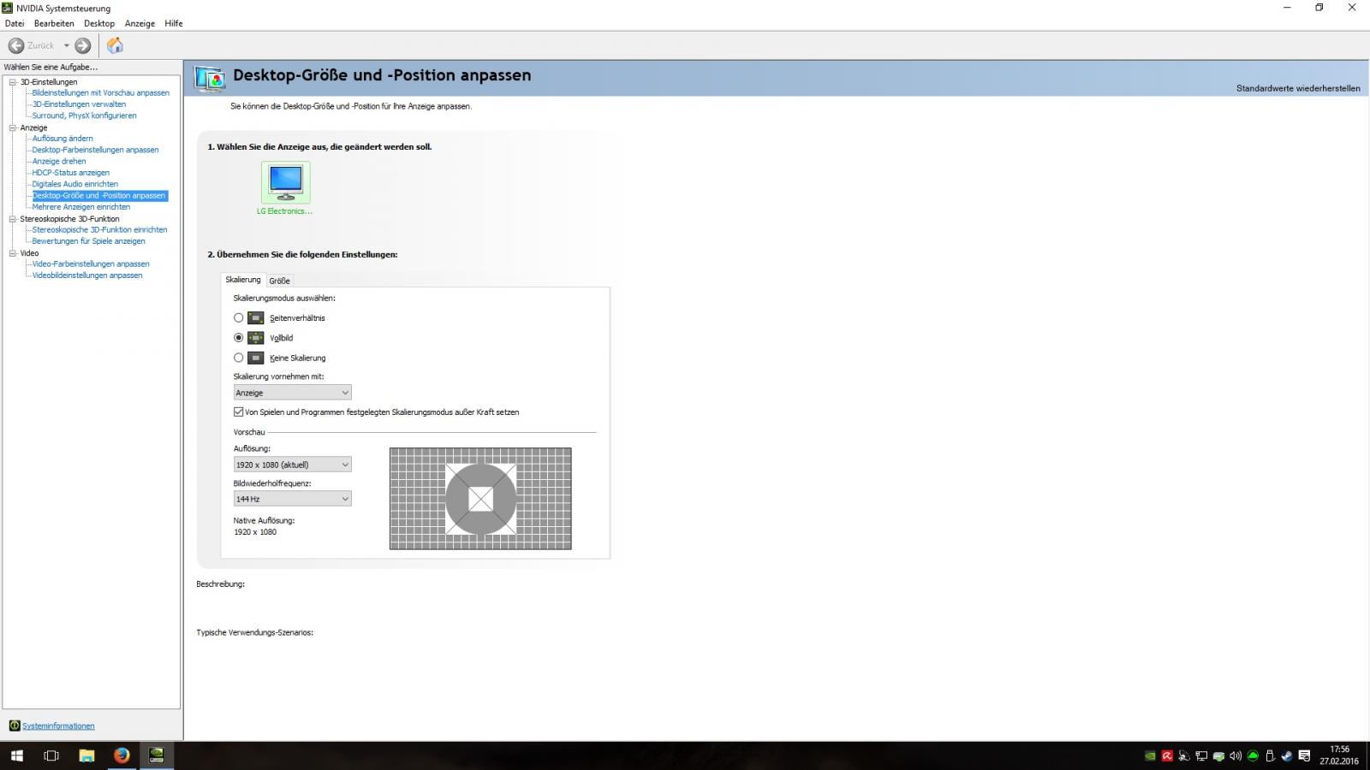This screenshot has height=770, width=1370.
Task: Switch to the Skalierung tab
Action: 243,280
